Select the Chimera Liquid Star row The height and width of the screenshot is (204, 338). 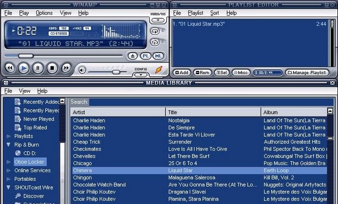(199, 170)
